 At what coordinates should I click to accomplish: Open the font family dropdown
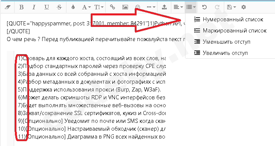(86, 7)
